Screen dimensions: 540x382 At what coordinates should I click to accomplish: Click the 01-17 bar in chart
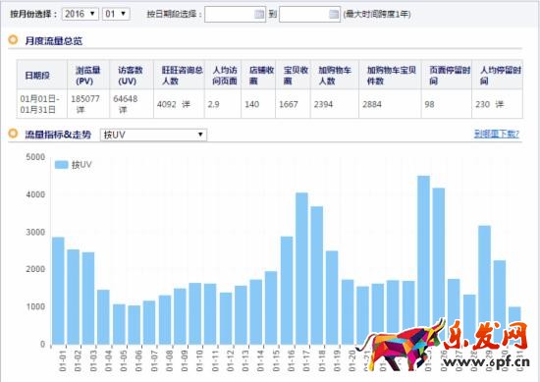(x=301, y=269)
